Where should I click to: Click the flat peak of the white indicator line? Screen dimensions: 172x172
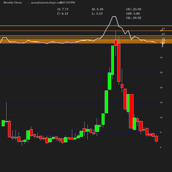[x=114, y=17]
